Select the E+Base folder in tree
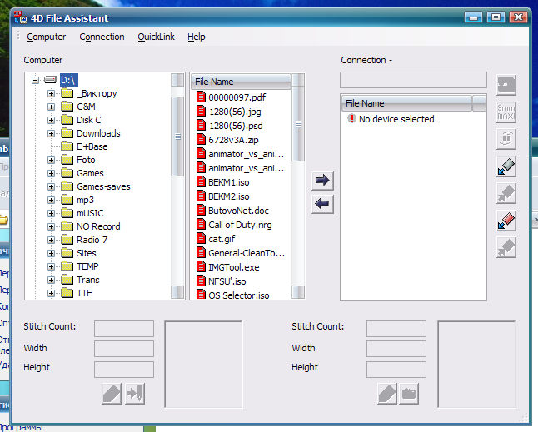Viewport: 538px width, 432px height. (x=92, y=146)
